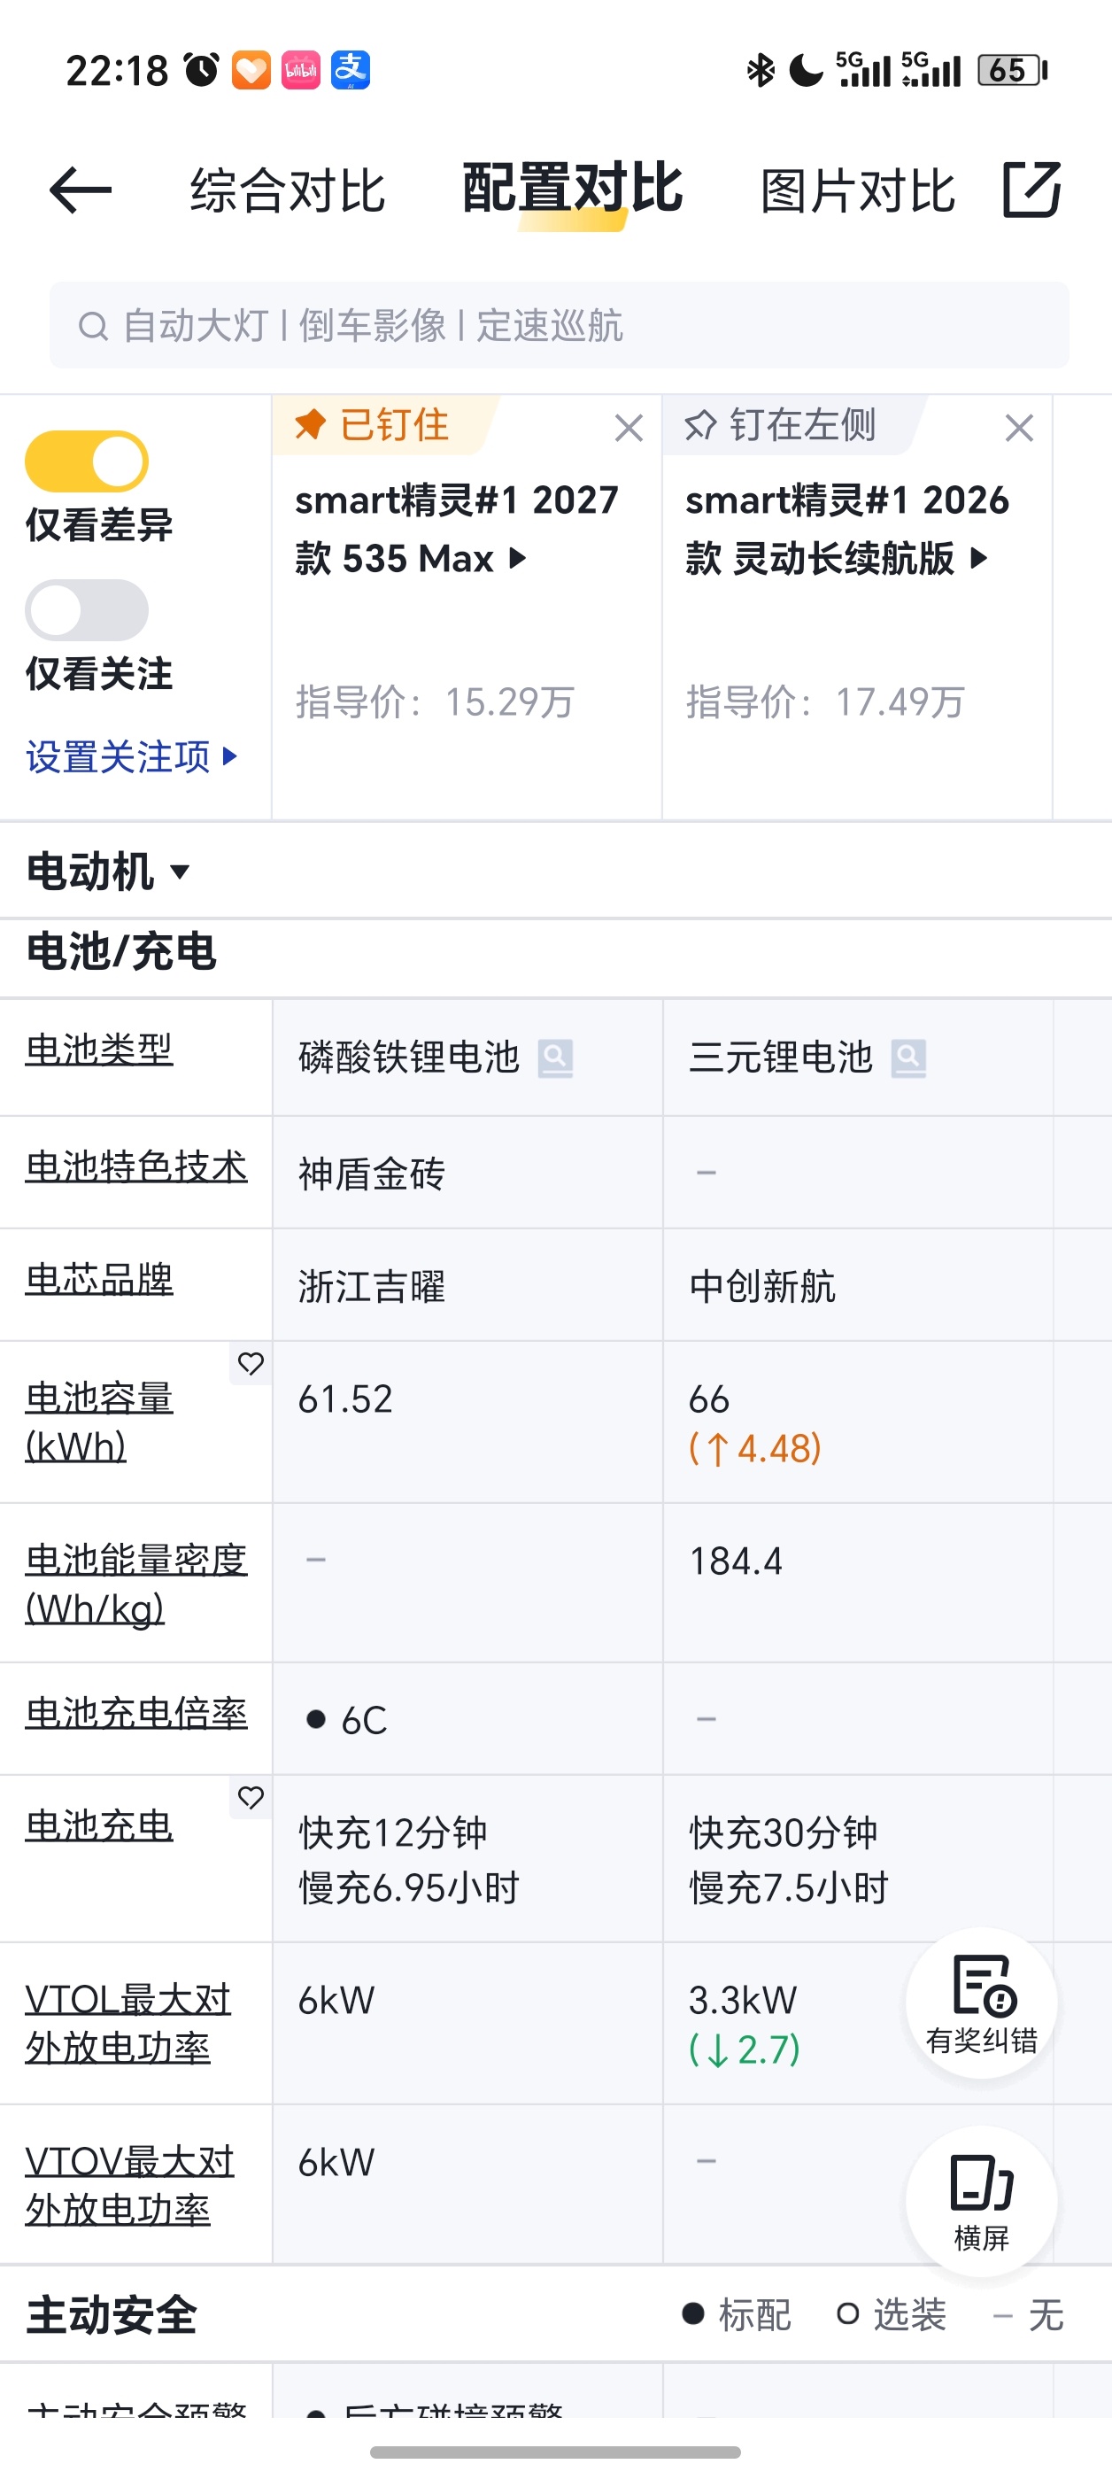Image resolution: width=1112 pixels, height=2487 pixels.
Task: Open the 有奖纠错 floating button
Action: pyautogui.click(x=981, y=2003)
